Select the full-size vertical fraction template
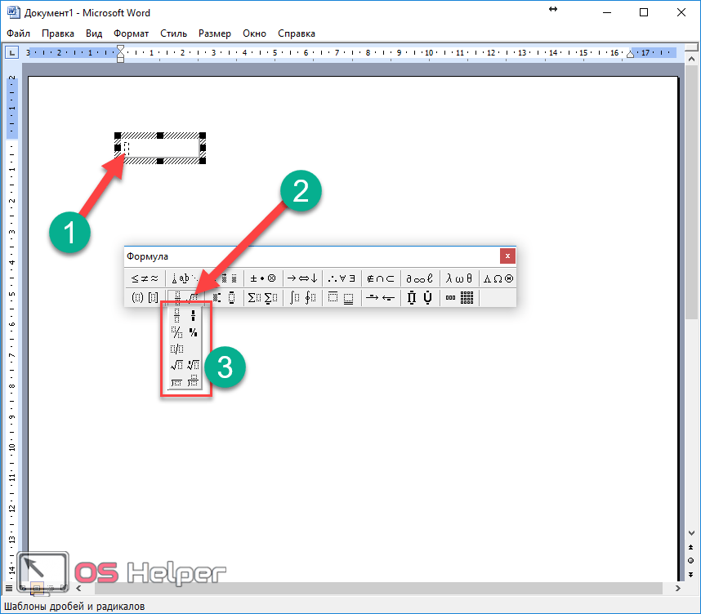The width and height of the screenshot is (701, 614). click(x=176, y=315)
